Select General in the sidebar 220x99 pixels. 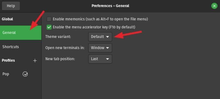click(21, 33)
